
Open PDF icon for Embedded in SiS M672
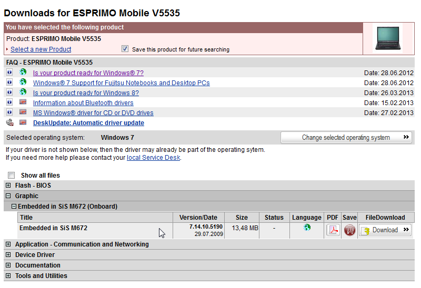333,230
